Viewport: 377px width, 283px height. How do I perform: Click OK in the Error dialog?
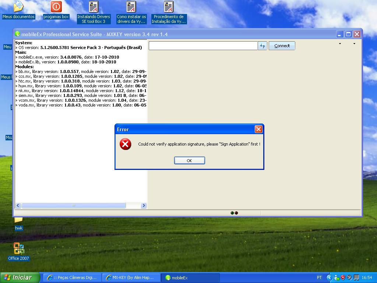tap(190, 161)
